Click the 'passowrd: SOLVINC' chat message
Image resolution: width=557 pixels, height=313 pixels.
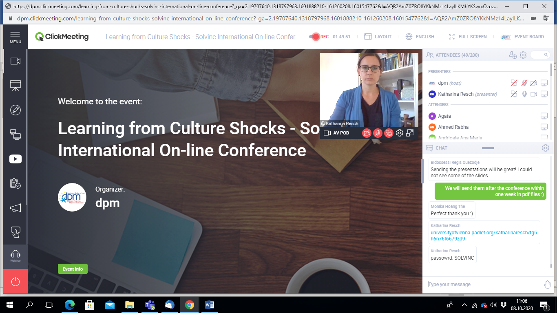pos(453,258)
